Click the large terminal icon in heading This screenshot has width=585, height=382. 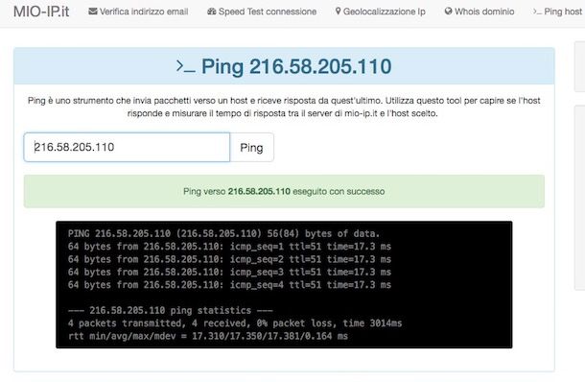(x=186, y=66)
